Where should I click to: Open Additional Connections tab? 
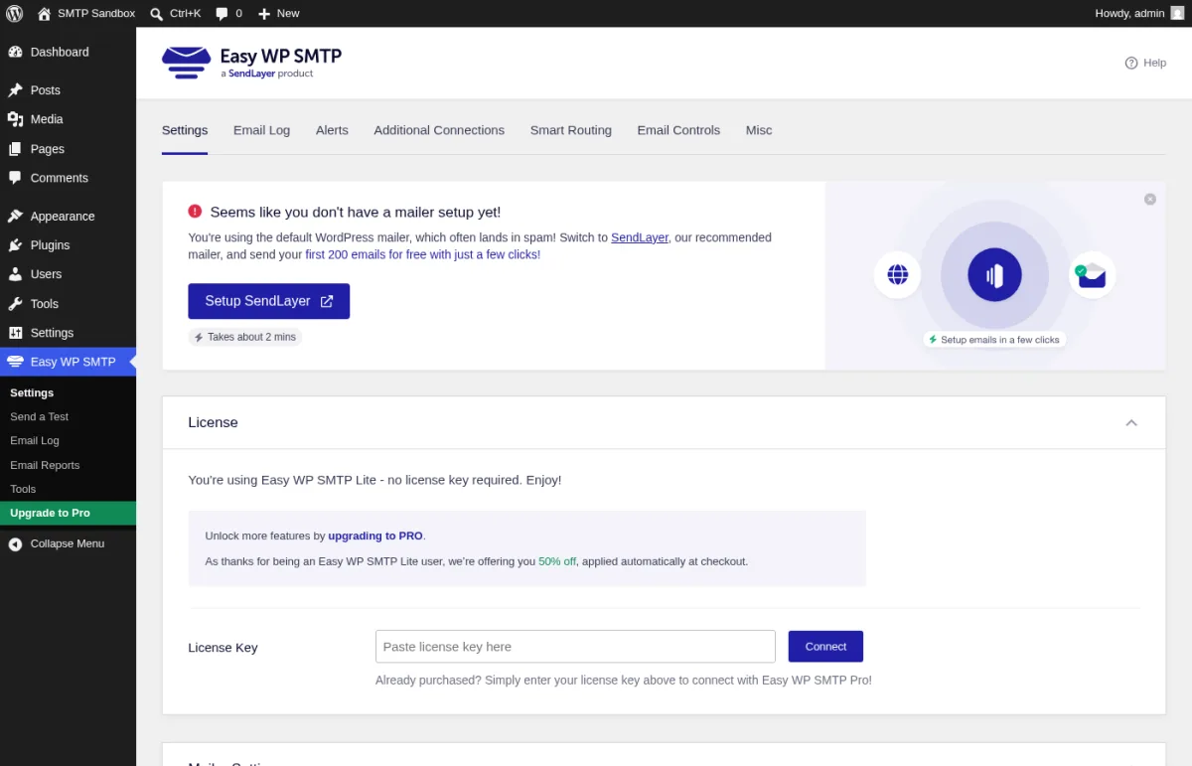pyautogui.click(x=439, y=130)
